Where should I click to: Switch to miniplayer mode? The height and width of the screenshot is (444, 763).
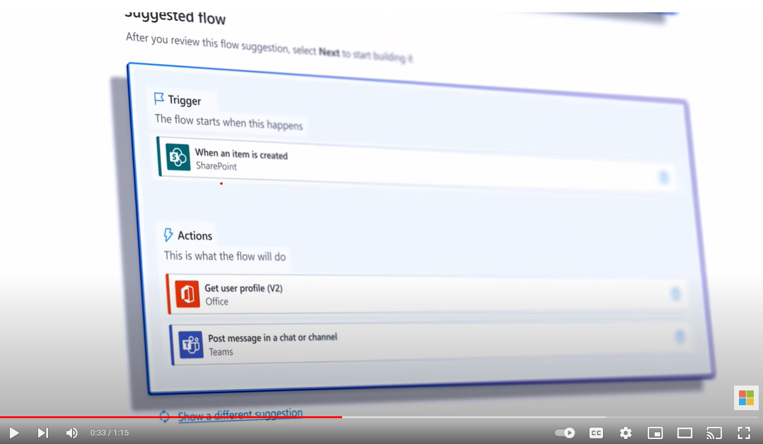(x=655, y=433)
